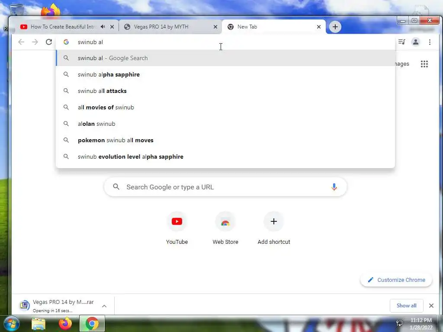This screenshot has width=443, height=332.
Task: Open the Chrome profile avatar
Action: [416, 42]
